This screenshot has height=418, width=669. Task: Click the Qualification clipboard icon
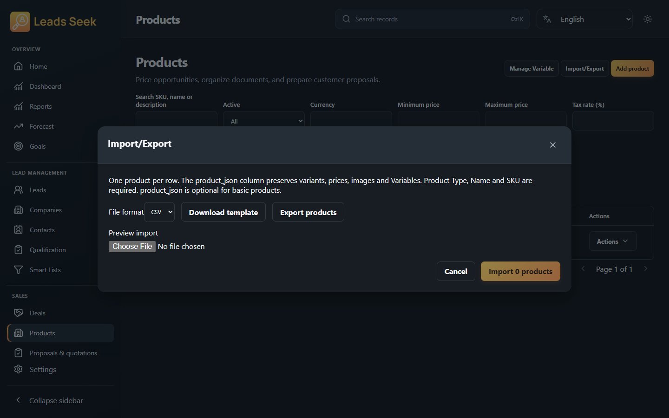pyautogui.click(x=18, y=250)
